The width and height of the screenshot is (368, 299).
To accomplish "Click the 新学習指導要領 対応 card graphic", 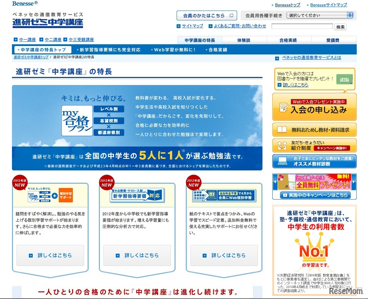I will tap(137, 195).
